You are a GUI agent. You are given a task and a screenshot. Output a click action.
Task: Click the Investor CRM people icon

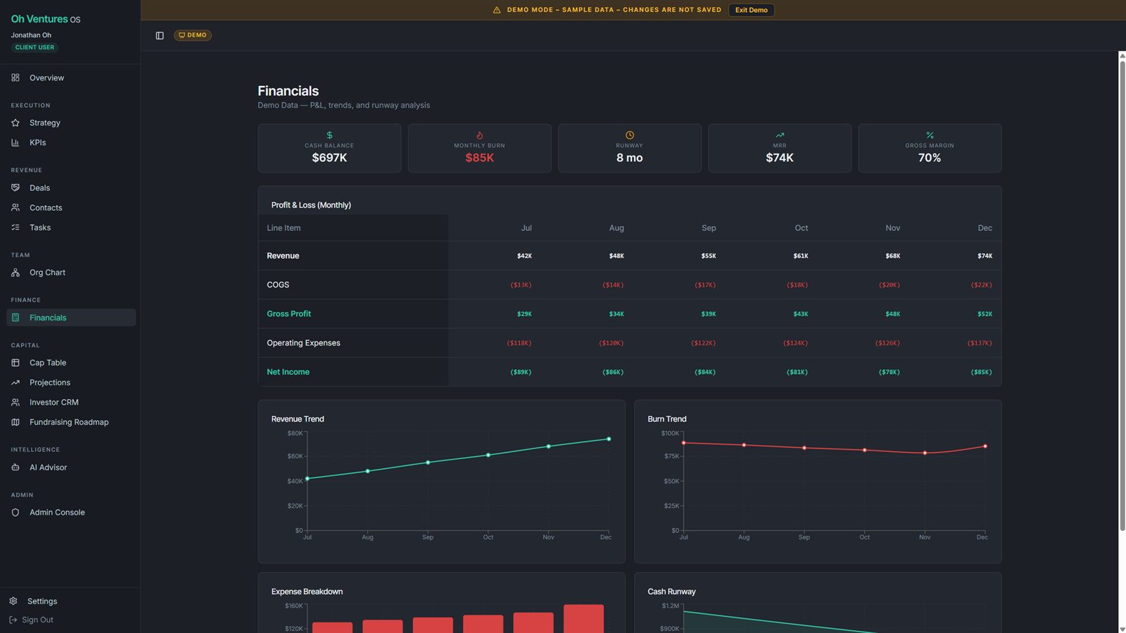[x=15, y=402]
